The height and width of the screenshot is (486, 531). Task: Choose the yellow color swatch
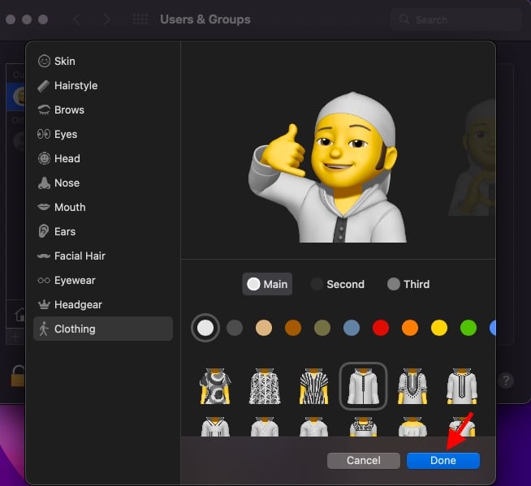[x=438, y=328]
